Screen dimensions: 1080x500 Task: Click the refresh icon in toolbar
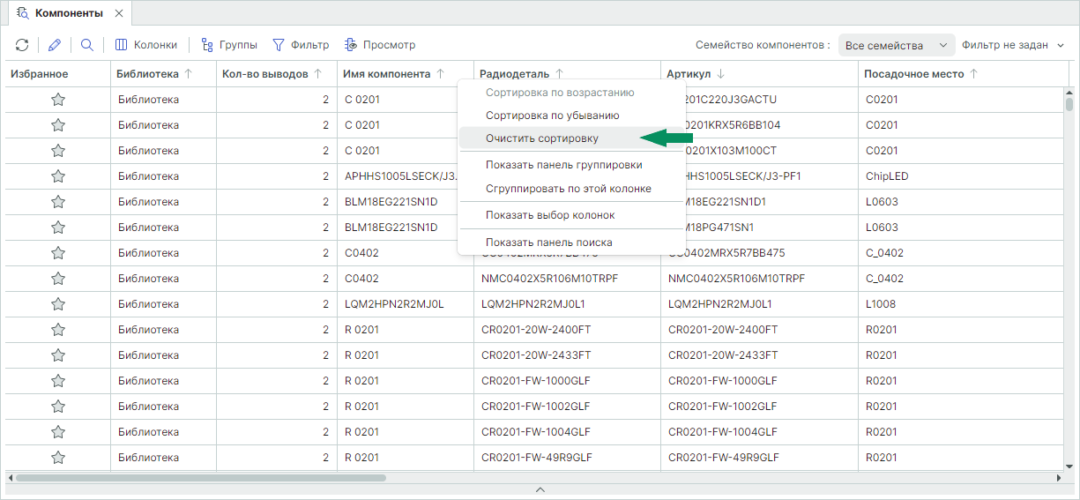click(22, 45)
